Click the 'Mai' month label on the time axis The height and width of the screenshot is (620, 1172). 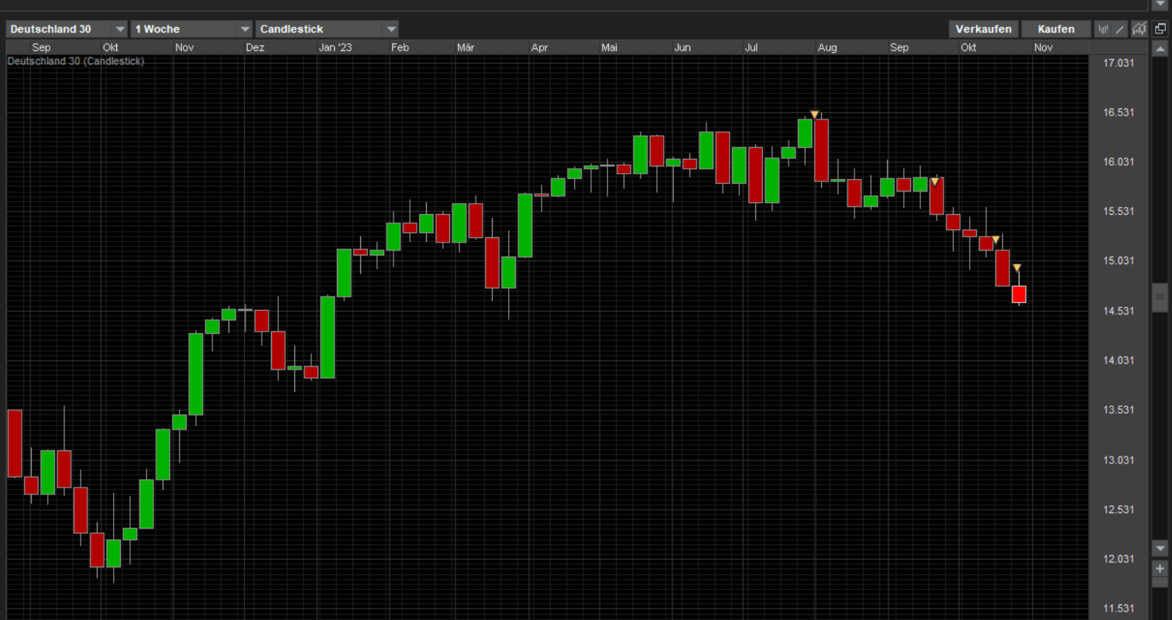tap(609, 47)
